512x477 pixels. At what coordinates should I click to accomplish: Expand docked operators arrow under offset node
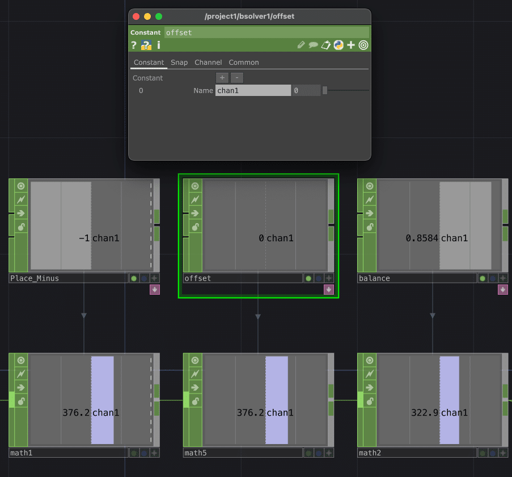[x=329, y=290]
